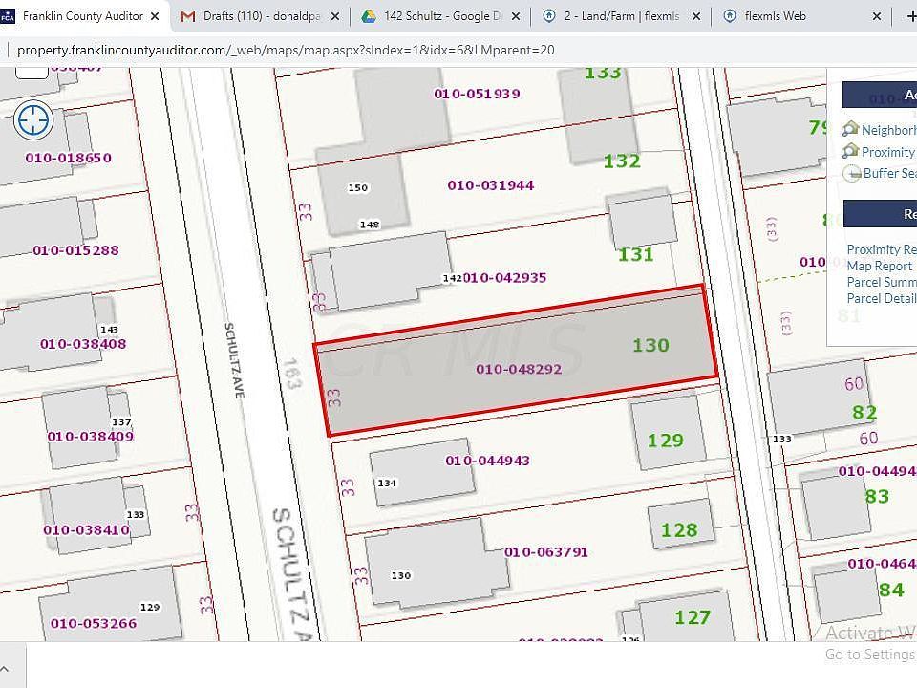The width and height of the screenshot is (917, 688).
Task: Select parcel 010-044943 on map
Action: pos(488,461)
